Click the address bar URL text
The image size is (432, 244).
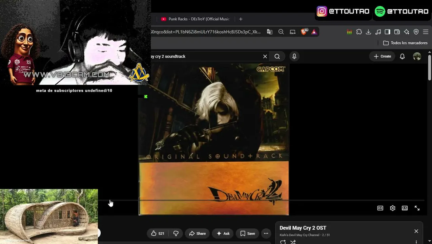[x=206, y=32]
